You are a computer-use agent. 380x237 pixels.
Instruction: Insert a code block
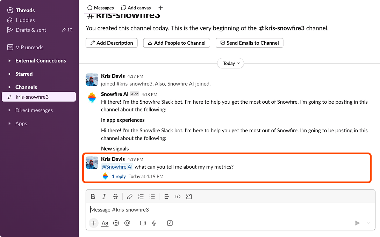tap(189, 197)
